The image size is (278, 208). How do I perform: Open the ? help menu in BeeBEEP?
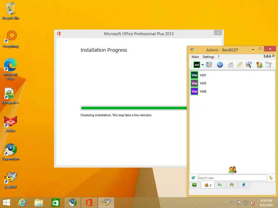pyautogui.click(x=219, y=57)
